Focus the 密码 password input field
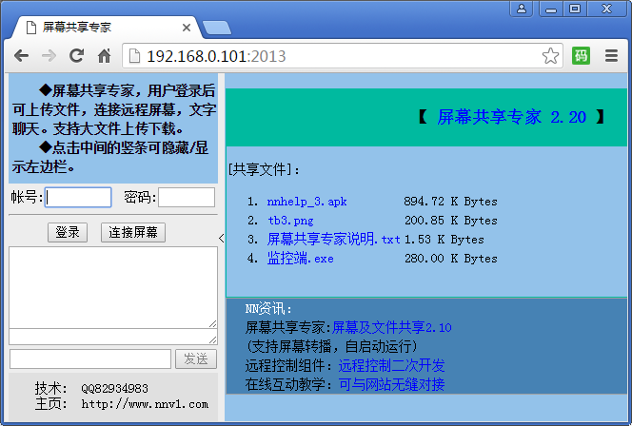Screen dimensions: 632x426 coord(187,197)
